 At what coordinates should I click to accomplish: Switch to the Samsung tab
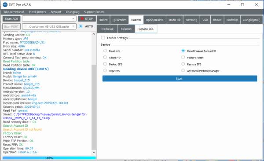coord(191,20)
